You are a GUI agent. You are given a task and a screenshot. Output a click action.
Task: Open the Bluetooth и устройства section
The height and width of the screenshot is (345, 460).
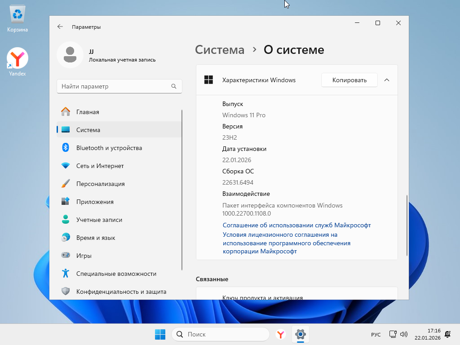coord(109,148)
